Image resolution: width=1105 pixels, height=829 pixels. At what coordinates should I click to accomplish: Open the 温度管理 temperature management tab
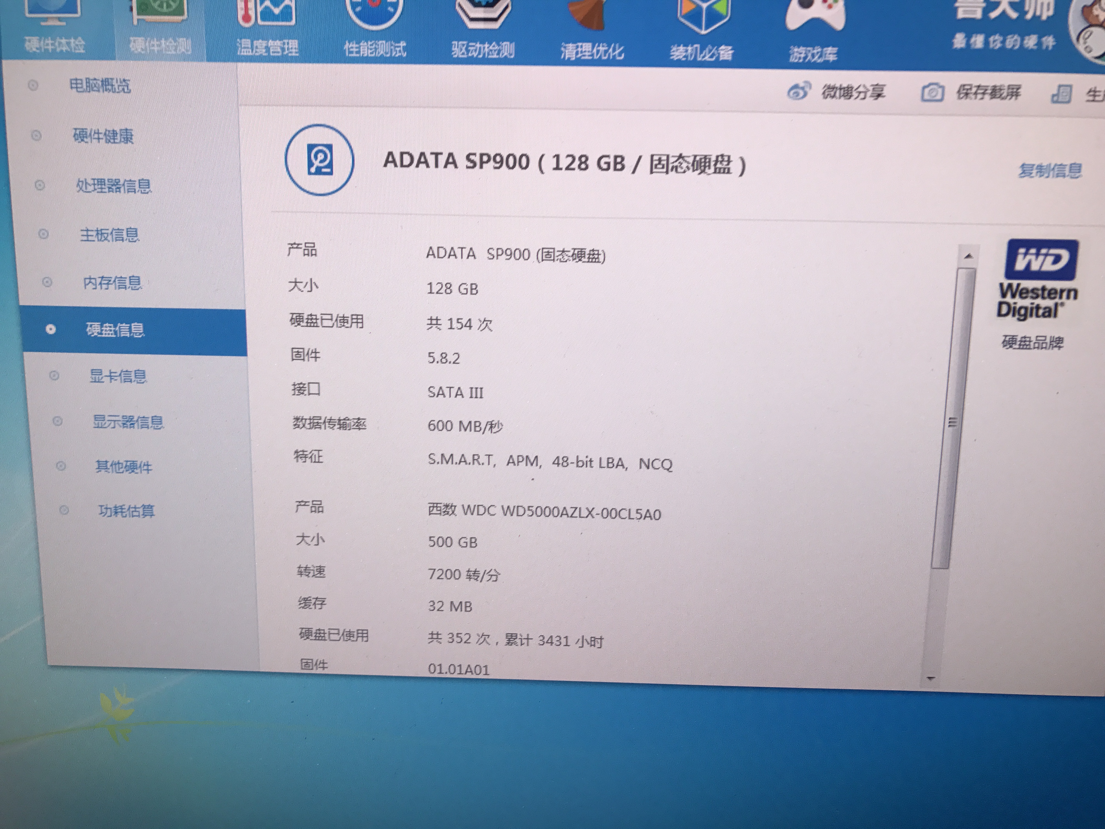[267, 47]
